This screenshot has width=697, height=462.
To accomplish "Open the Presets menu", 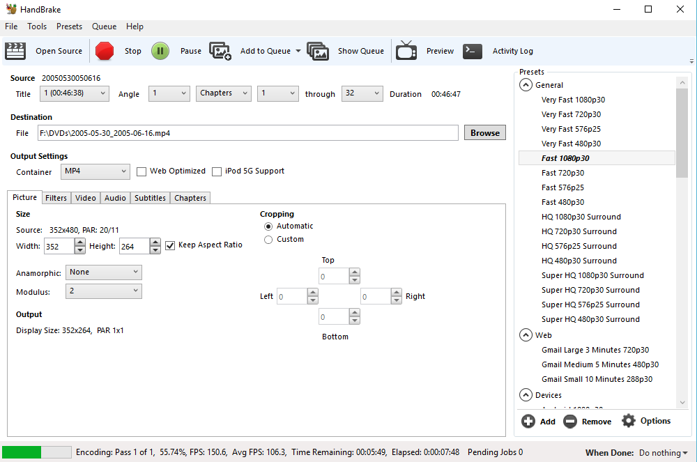I will (x=69, y=26).
